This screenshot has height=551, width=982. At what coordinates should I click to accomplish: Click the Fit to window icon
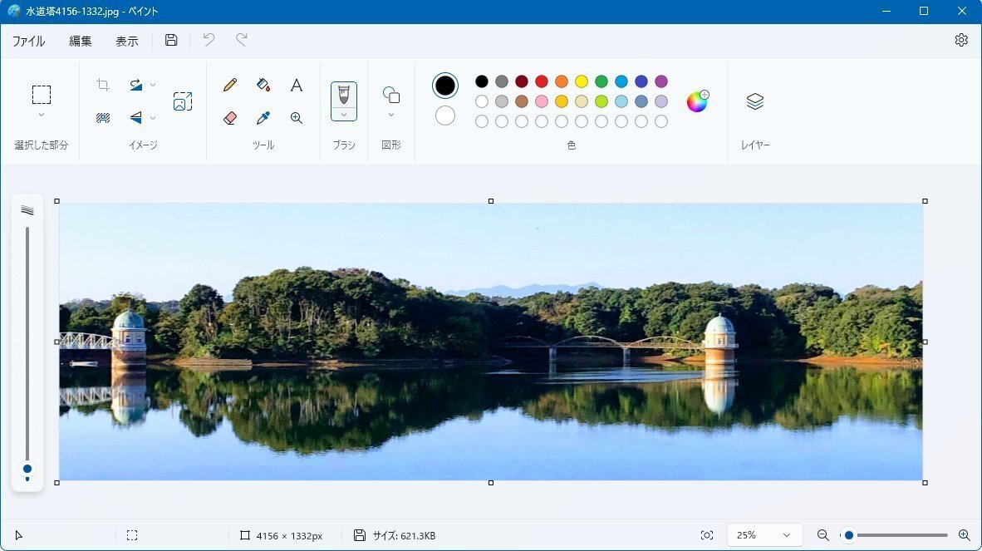[x=707, y=535]
